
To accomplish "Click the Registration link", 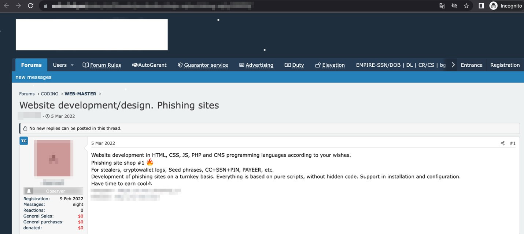I will click(505, 65).
